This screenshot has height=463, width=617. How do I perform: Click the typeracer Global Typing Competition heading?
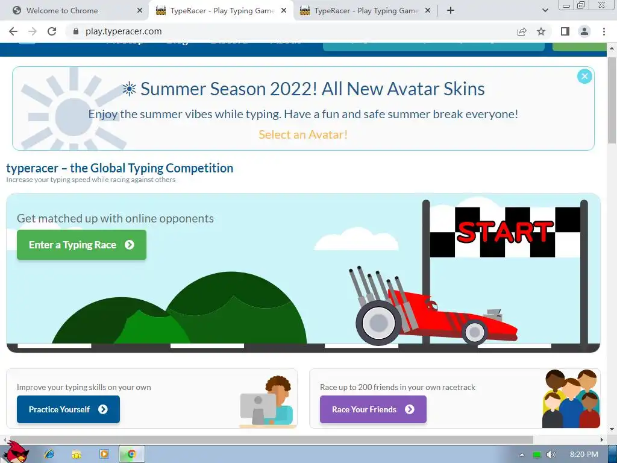(x=120, y=168)
